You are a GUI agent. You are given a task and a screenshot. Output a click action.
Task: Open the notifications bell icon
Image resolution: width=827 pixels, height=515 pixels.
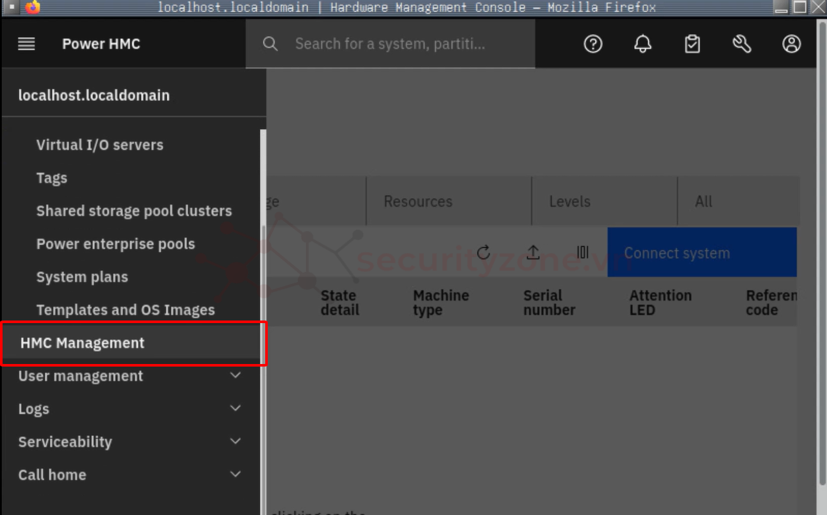click(643, 44)
